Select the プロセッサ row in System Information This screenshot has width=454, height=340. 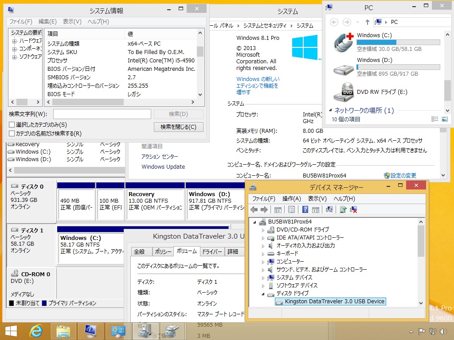click(121, 60)
